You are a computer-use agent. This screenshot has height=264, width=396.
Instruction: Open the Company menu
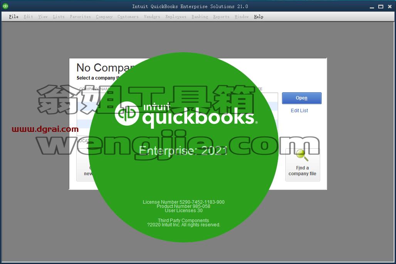(x=104, y=17)
